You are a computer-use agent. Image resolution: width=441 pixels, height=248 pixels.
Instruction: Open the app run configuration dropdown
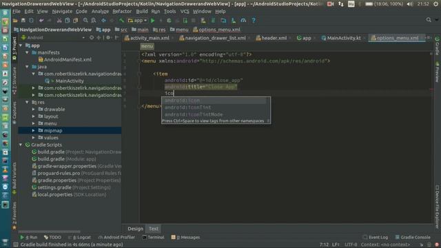138,21
